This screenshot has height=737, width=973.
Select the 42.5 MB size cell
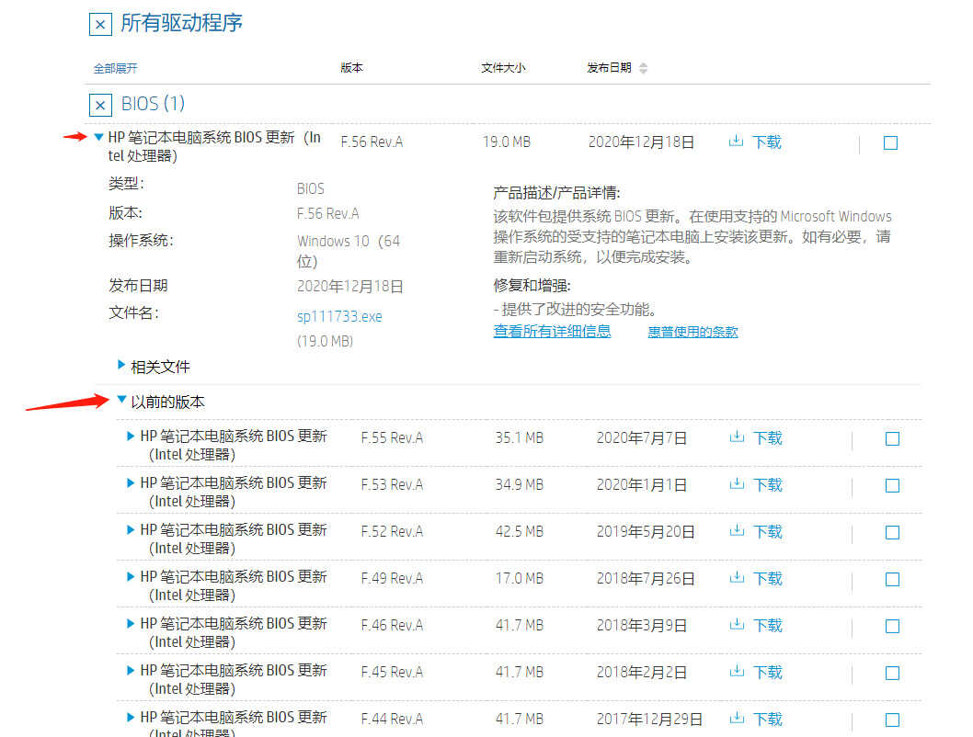tap(520, 532)
